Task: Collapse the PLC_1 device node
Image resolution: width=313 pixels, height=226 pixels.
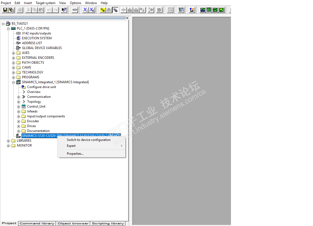Action: [8, 29]
